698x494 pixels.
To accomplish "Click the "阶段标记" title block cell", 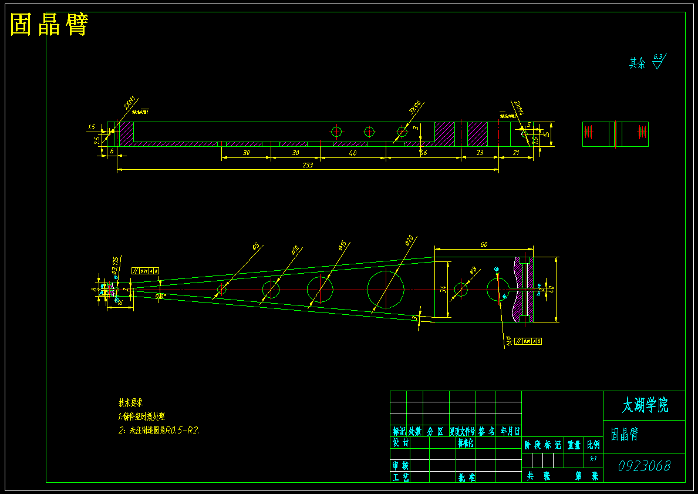I will click(x=543, y=445).
